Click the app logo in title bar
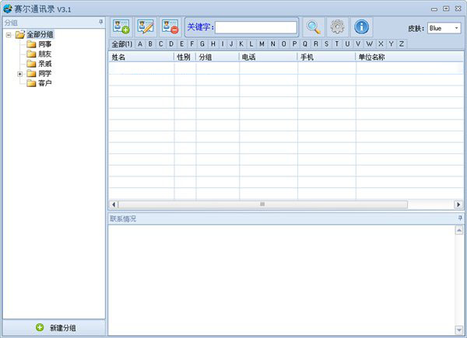 pos(8,9)
